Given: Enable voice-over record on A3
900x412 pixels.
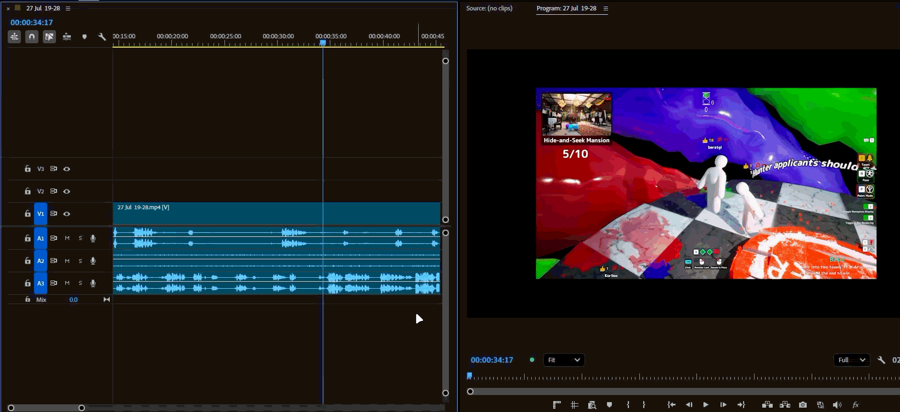Looking at the screenshot, I should tap(93, 283).
